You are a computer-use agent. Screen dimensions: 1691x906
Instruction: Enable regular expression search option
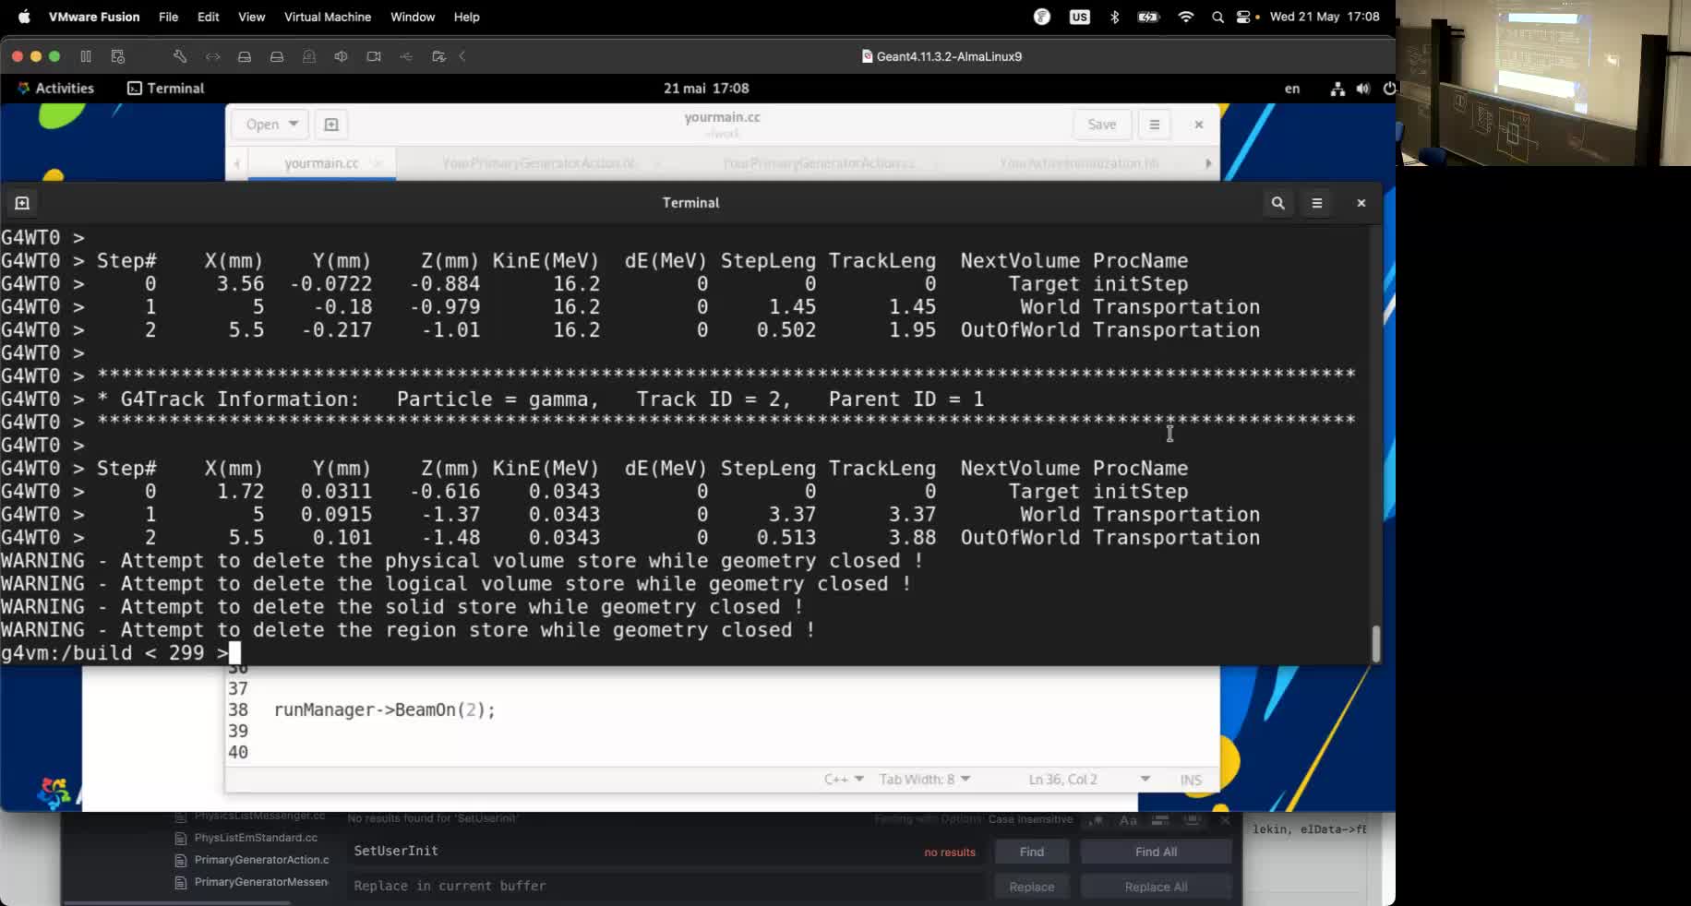click(1097, 821)
